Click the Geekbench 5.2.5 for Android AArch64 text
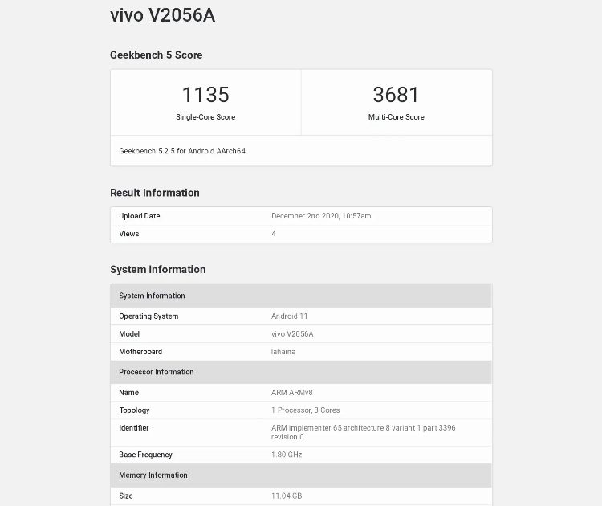Screen dimensions: 602x506 tap(182, 151)
